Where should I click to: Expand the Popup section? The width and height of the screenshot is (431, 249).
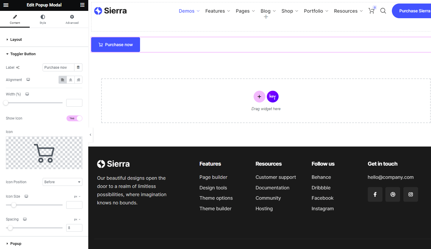click(44, 244)
